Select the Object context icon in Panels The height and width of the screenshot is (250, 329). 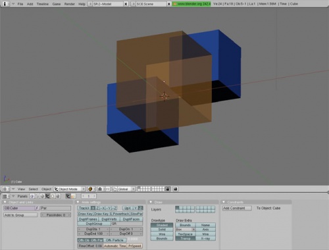[x=47, y=196]
